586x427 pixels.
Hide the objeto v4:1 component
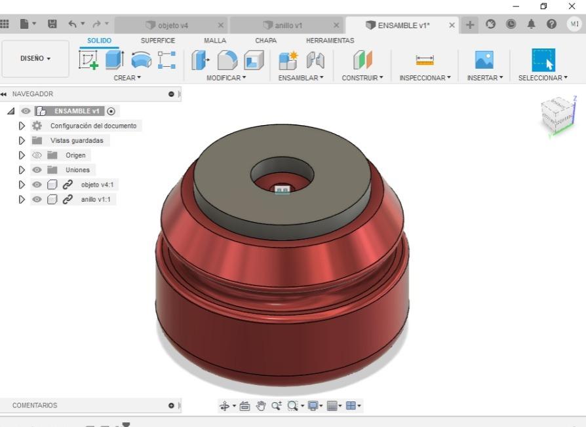tap(37, 185)
